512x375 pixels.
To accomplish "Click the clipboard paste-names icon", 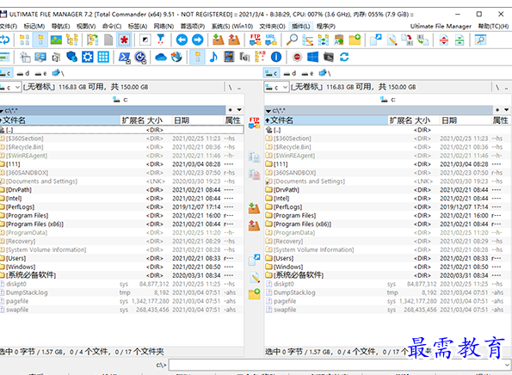I will [x=339, y=40].
